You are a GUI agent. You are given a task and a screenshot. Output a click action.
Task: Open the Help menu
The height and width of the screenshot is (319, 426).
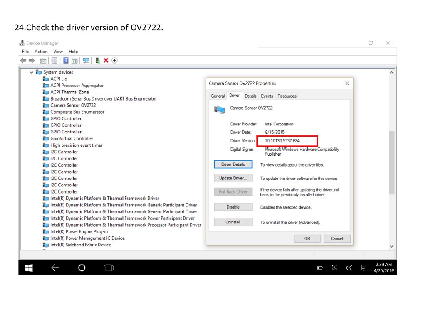click(73, 52)
